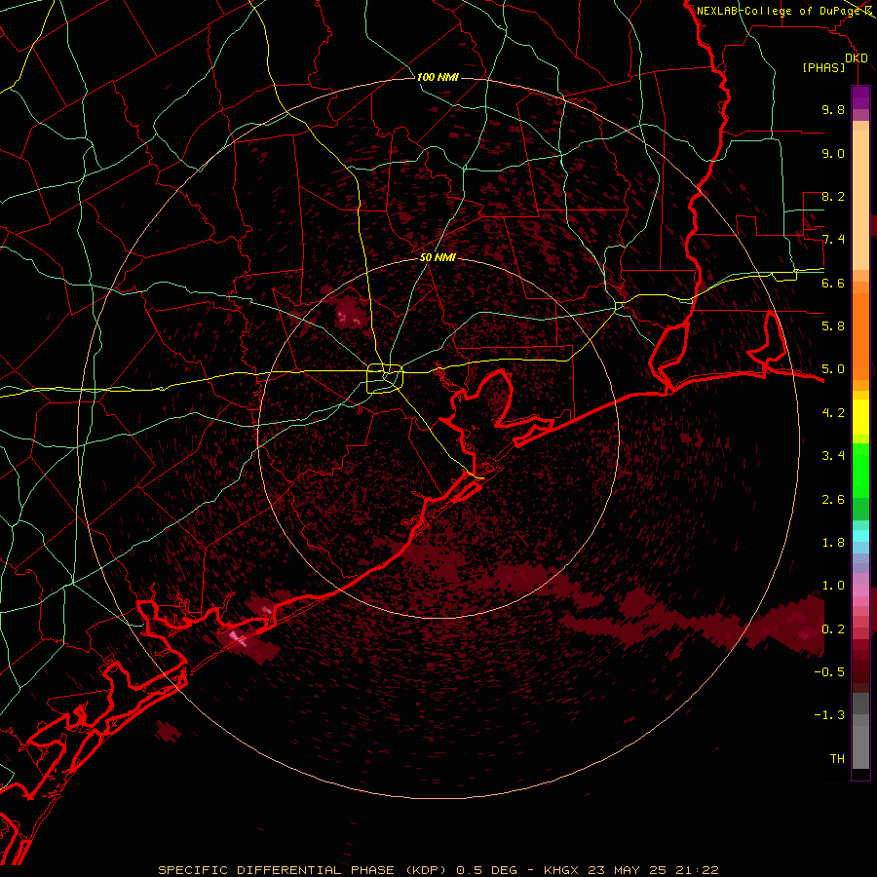This screenshot has width=877, height=877.
Task: Pick the purple band atop the color scale
Action: 860,97
